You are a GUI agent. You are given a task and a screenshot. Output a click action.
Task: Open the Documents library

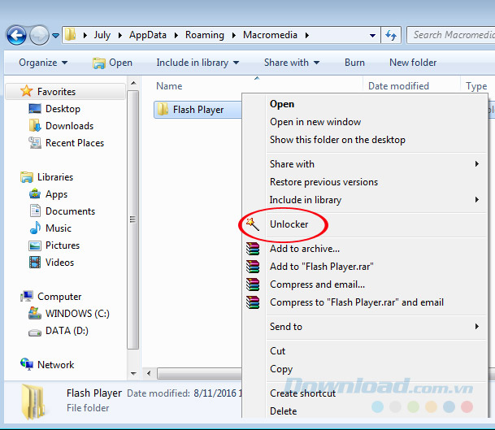tap(70, 211)
